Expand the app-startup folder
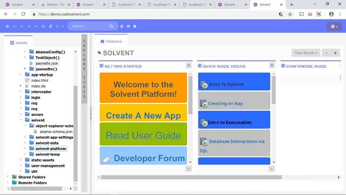346x195 pixels. (x=21, y=75)
